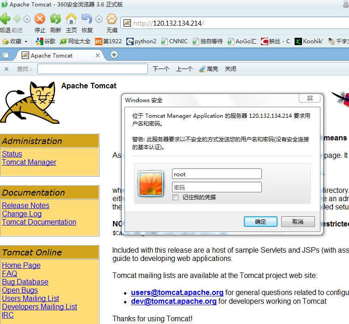The height and width of the screenshot is (324, 349).
Task: Expand the favorites dropdown arrow
Action: 26,41
